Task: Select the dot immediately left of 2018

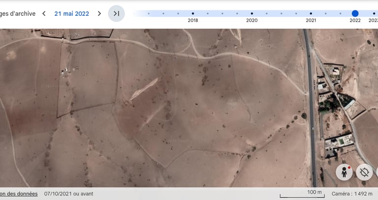Action: (x=178, y=13)
